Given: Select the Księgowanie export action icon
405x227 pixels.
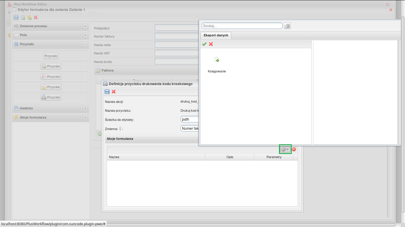Looking at the screenshot, I should tap(217, 60).
